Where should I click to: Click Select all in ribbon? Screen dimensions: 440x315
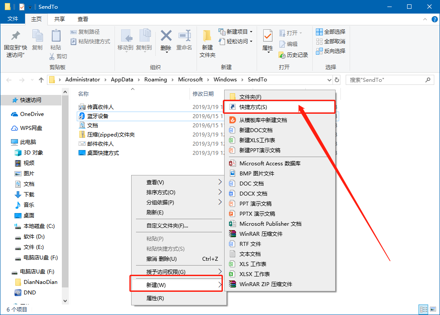331,31
